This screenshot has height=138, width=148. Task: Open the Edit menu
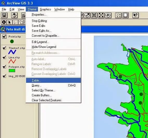click(x=12, y=9)
